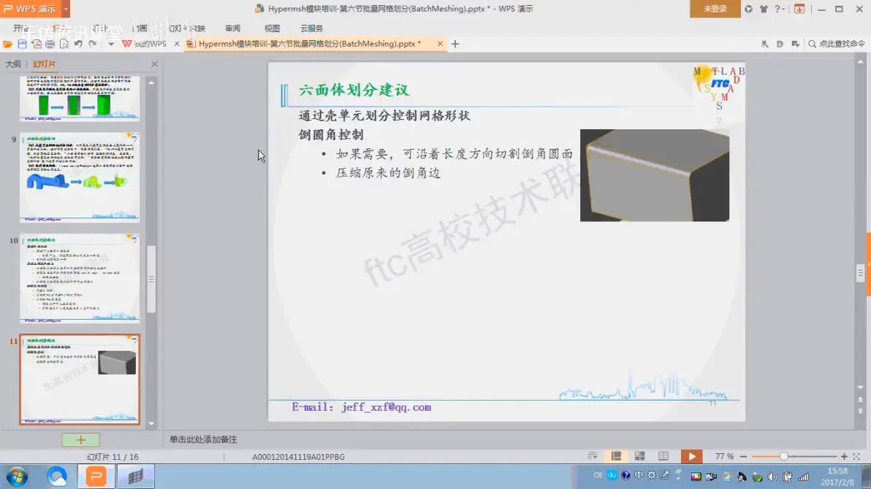Save the presentation with the disk icon
The height and width of the screenshot is (489, 871).
22,44
